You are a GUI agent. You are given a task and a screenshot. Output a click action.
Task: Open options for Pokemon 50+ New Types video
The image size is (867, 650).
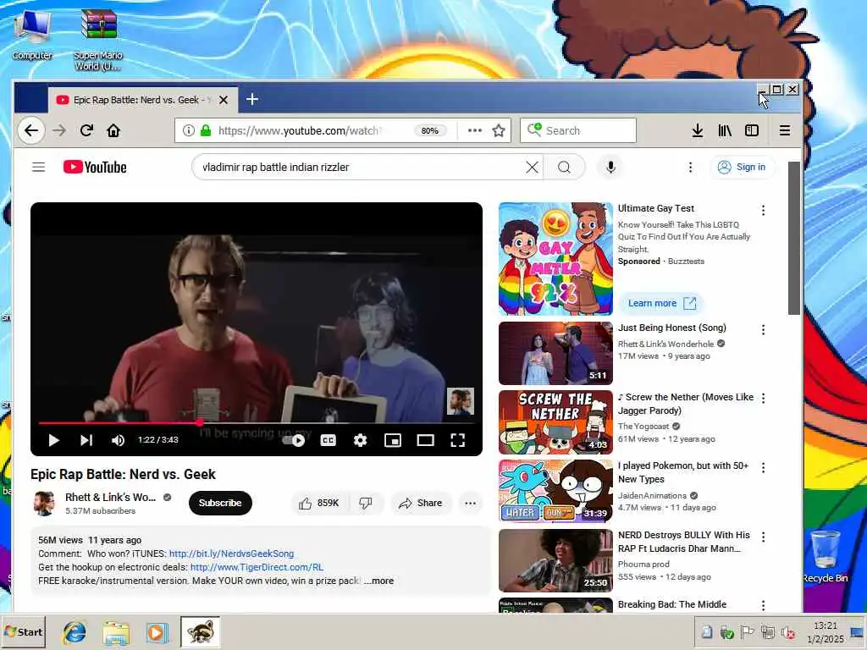763,467
